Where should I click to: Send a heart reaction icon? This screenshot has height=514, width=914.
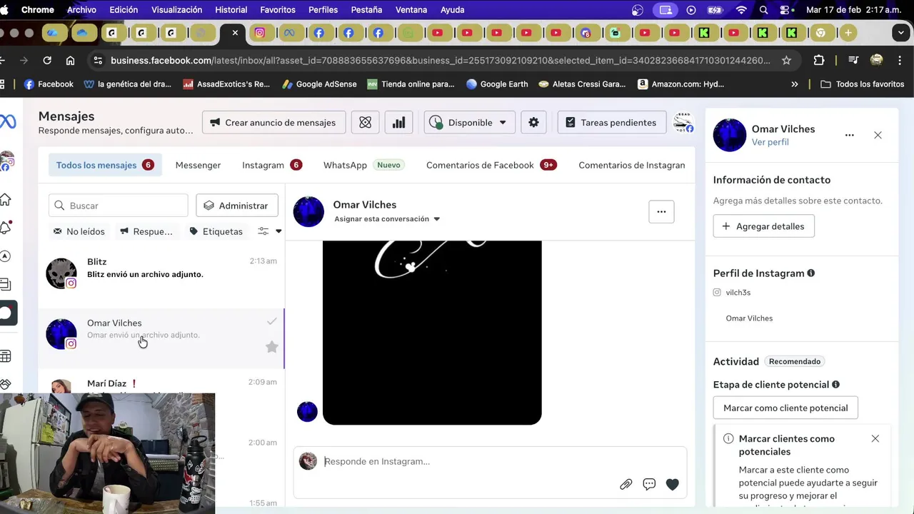click(672, 484)
